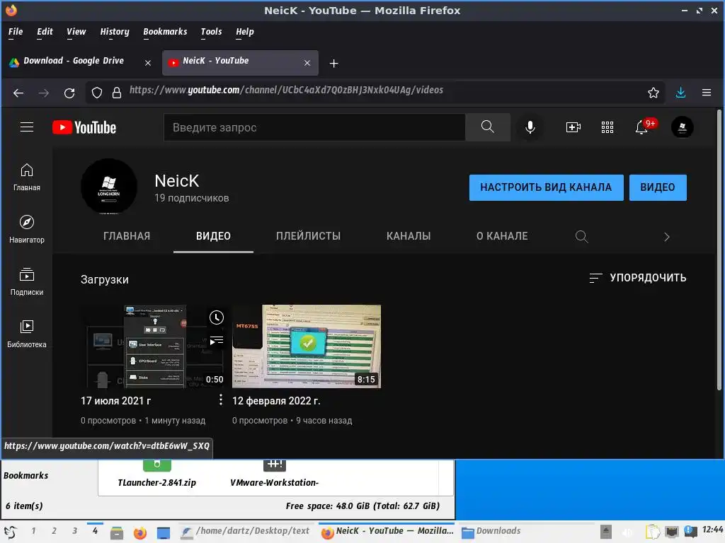The width and height of the screenshot is (725, 543).
Task: Close the Download - Google Drive tab
Action: coord(148,63)
